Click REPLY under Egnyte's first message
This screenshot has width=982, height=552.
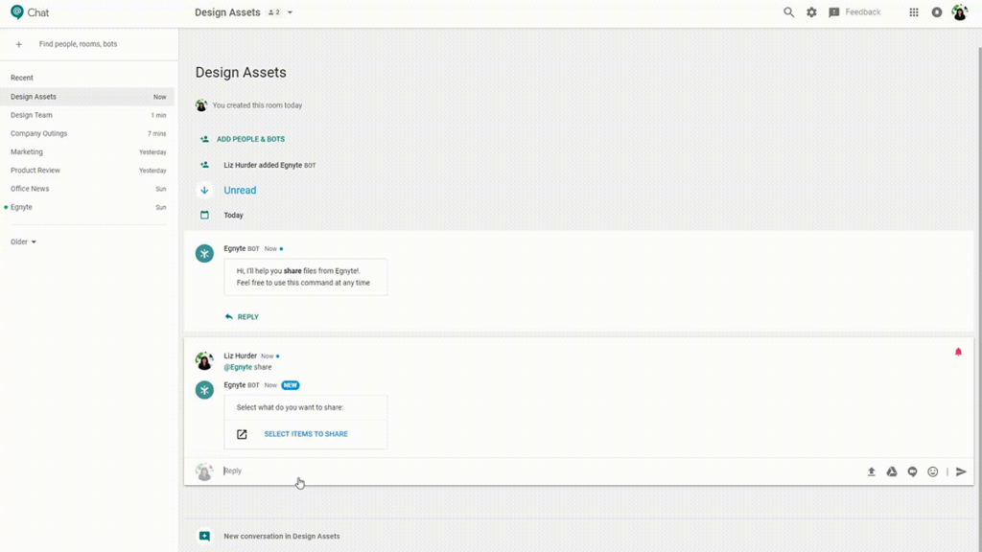pos(247,317)
